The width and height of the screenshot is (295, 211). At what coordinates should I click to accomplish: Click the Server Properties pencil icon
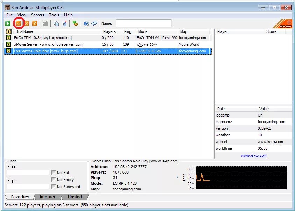click(64, 23)
